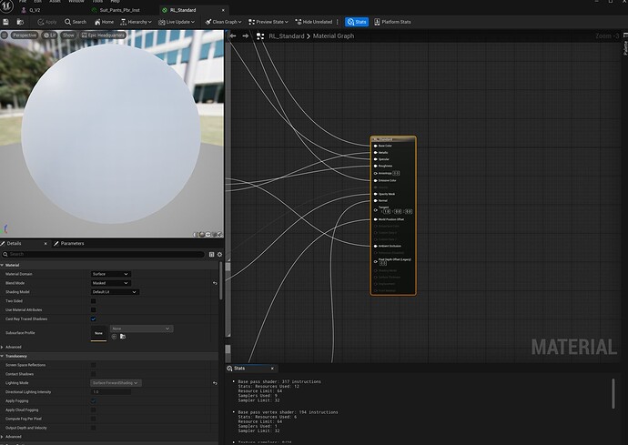Toggle Apply Cloud Fogging checkbox
The image size is (628, 445).
pos(94,410)
